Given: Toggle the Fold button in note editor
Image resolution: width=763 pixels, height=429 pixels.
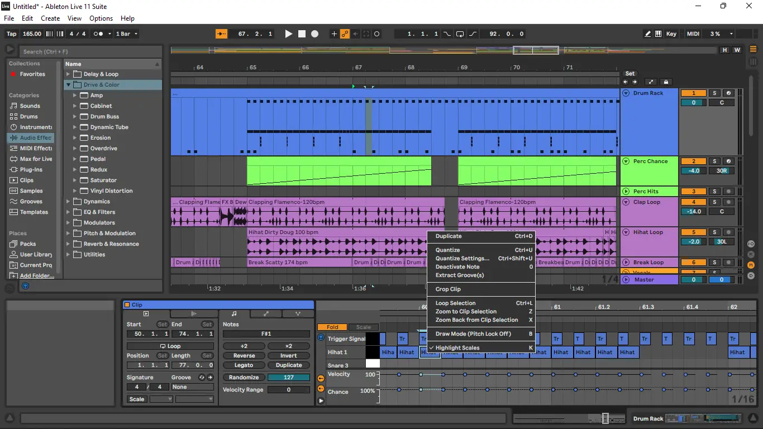Looking at the screenshot, I should coord(332,327).
